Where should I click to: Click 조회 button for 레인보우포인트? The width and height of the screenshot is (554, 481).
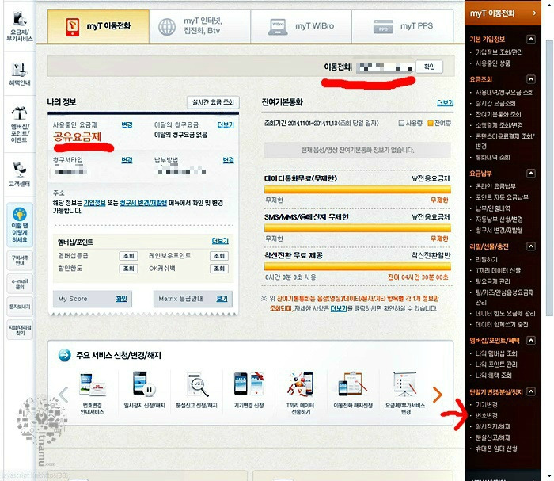click(x=219, y=256)
